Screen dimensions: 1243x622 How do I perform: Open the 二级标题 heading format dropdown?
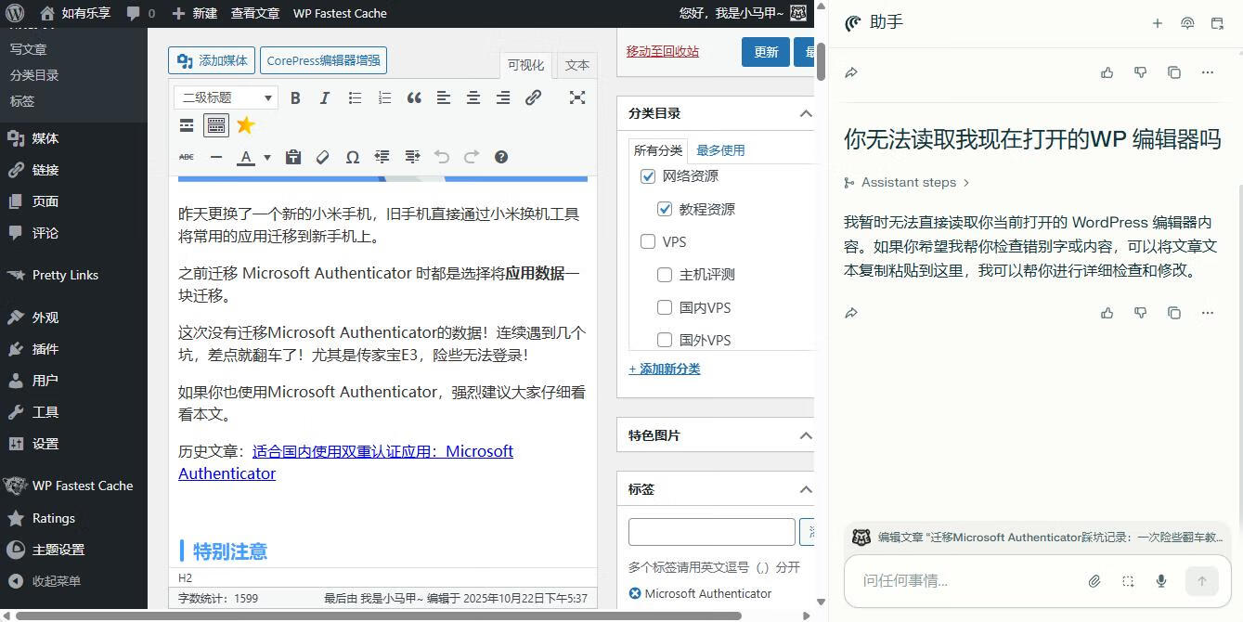226,97
